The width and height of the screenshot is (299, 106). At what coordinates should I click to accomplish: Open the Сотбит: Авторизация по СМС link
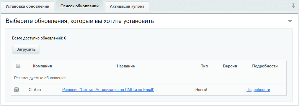[x=108, y=90]
